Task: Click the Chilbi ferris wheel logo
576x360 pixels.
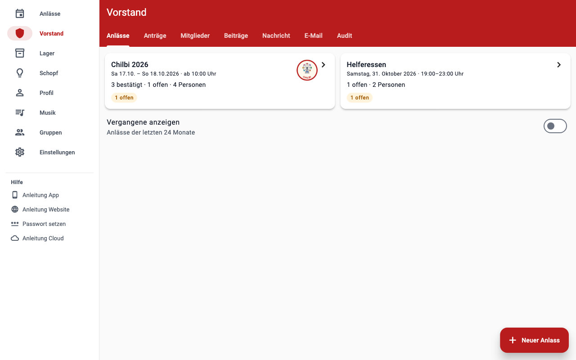Action: (x=307, y=70)
